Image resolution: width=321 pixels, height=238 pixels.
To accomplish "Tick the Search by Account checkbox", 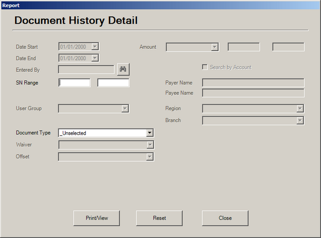I will click(205, 67).
